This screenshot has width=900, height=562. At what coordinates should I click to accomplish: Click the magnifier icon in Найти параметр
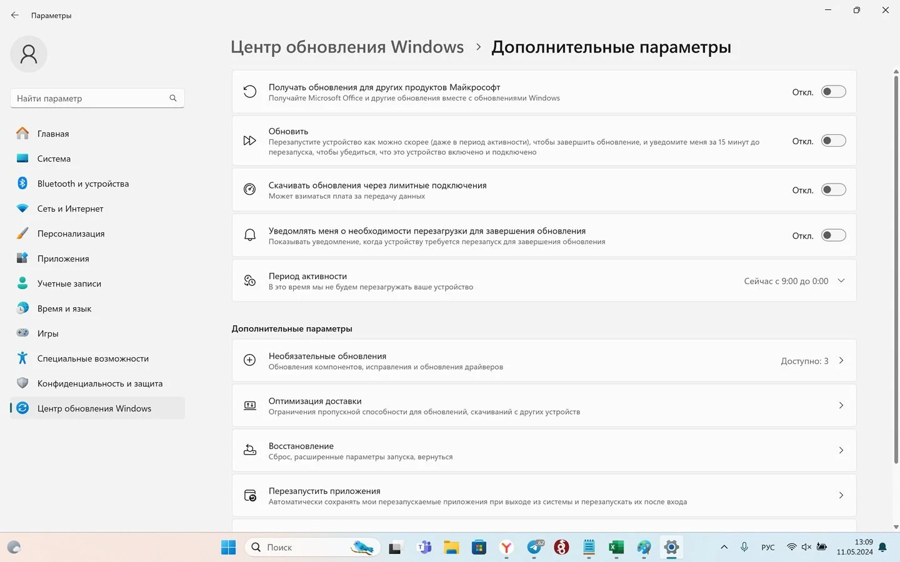click(173, 98)
